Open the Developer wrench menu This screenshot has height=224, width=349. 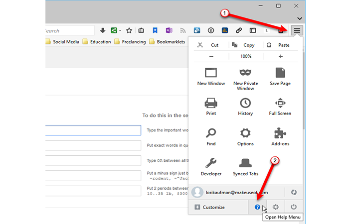pos(211,167)
